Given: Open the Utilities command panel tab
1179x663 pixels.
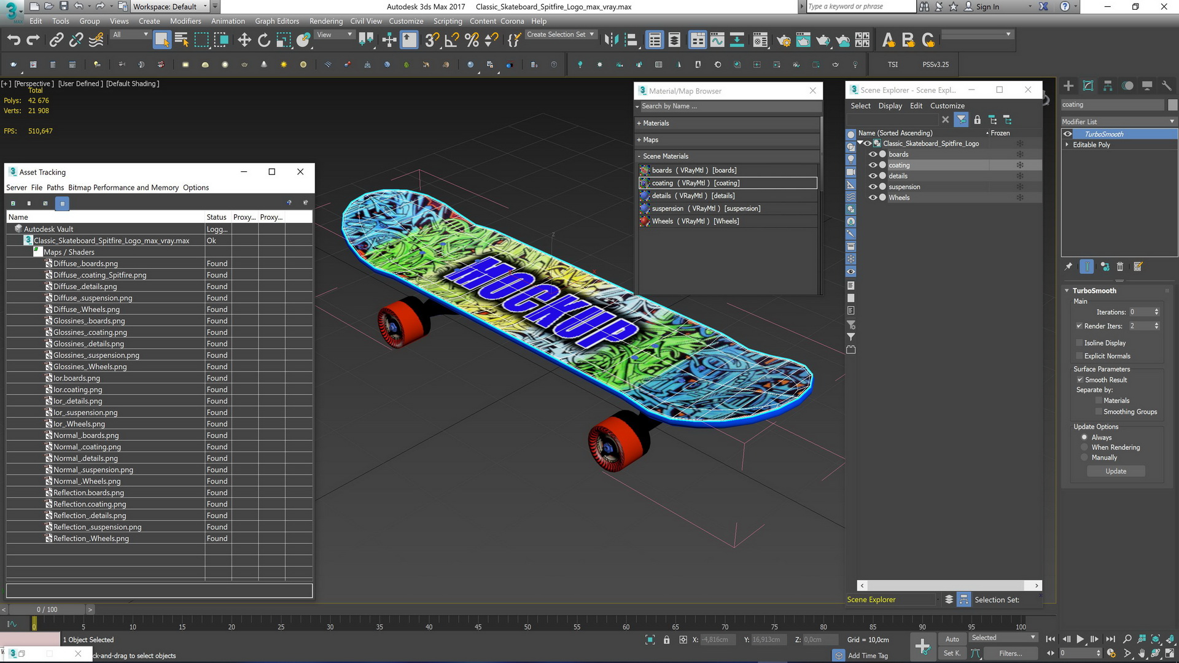Looking at the screenshot, I should coord(1167,86).
